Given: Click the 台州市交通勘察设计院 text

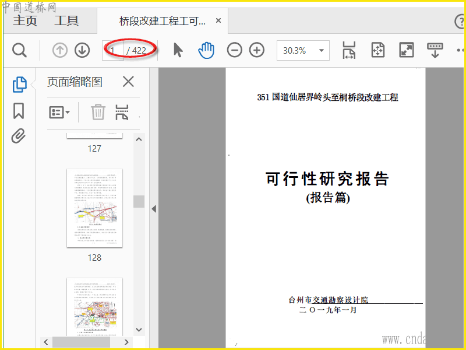Looking at the screenshot, I should [x=329, y=300].
